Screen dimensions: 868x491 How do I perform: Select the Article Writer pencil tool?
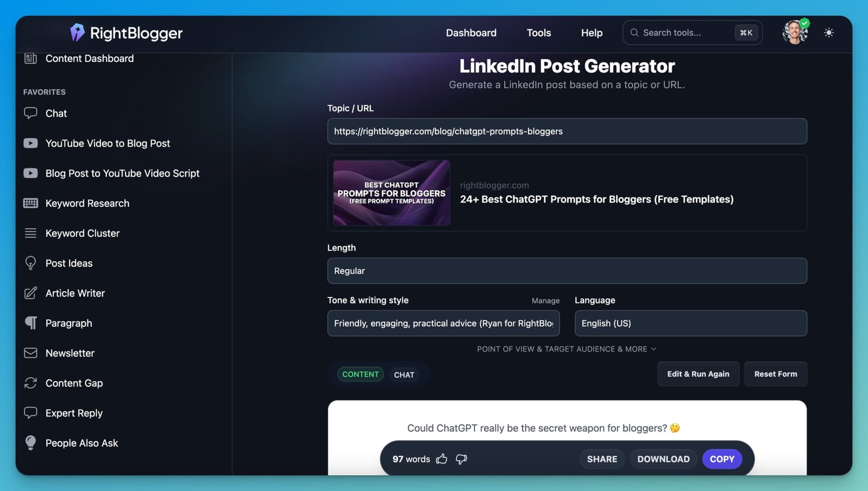click(x=75, y=293)
